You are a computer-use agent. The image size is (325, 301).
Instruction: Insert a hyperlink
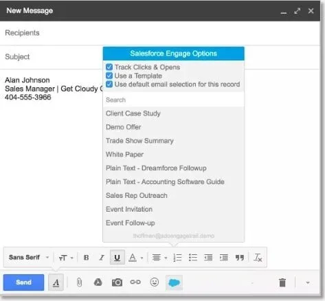click(x=135, y=282)
